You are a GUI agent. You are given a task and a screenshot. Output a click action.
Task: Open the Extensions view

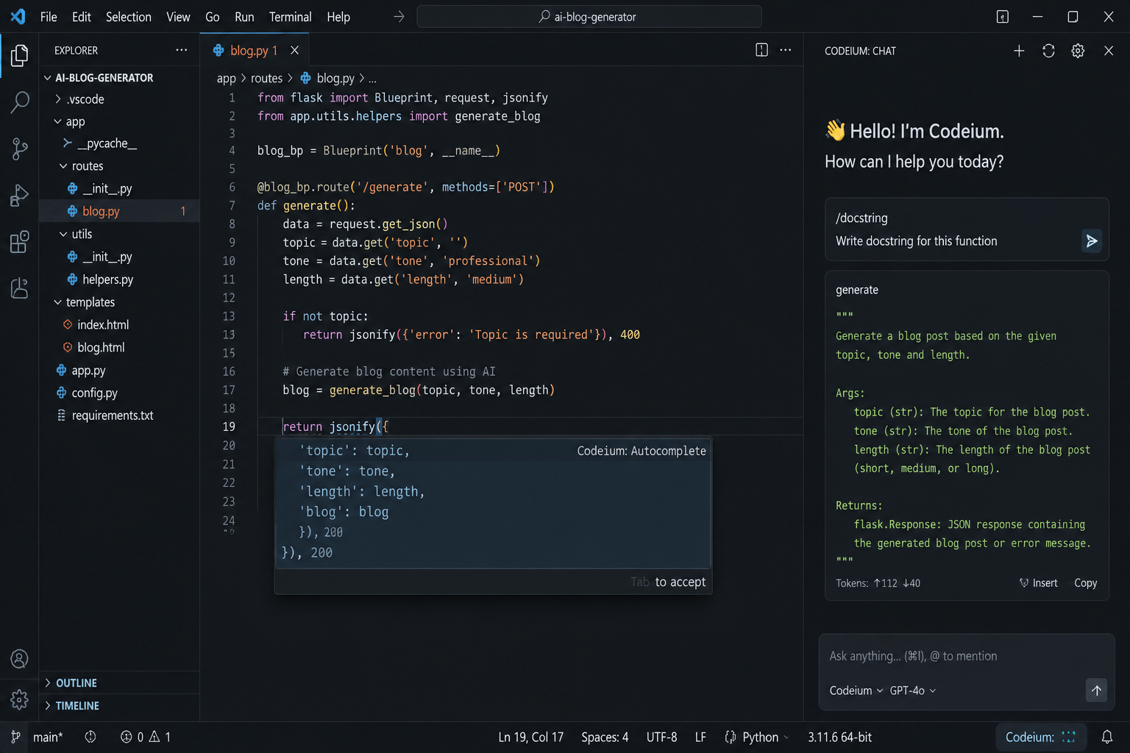tap(20, 242)
